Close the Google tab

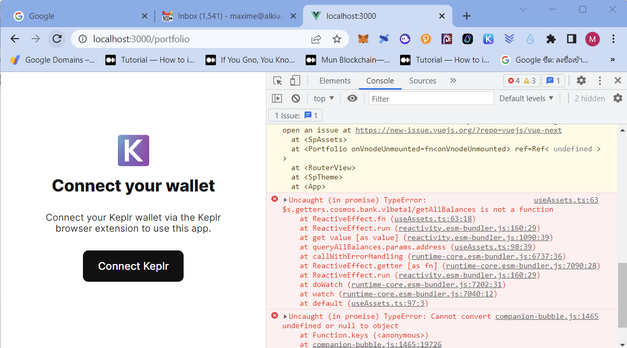(x=144, y=16)
